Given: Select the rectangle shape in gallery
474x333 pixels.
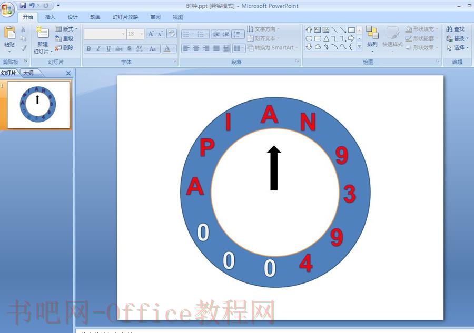Looking at the screenshot, I should click(351, 30).
